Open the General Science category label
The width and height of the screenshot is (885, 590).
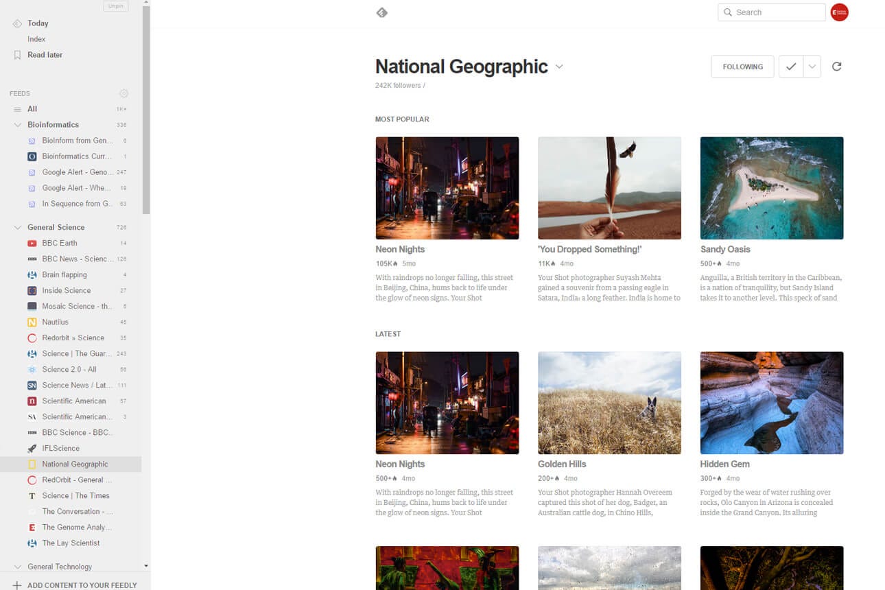click(x=56, y=227)
